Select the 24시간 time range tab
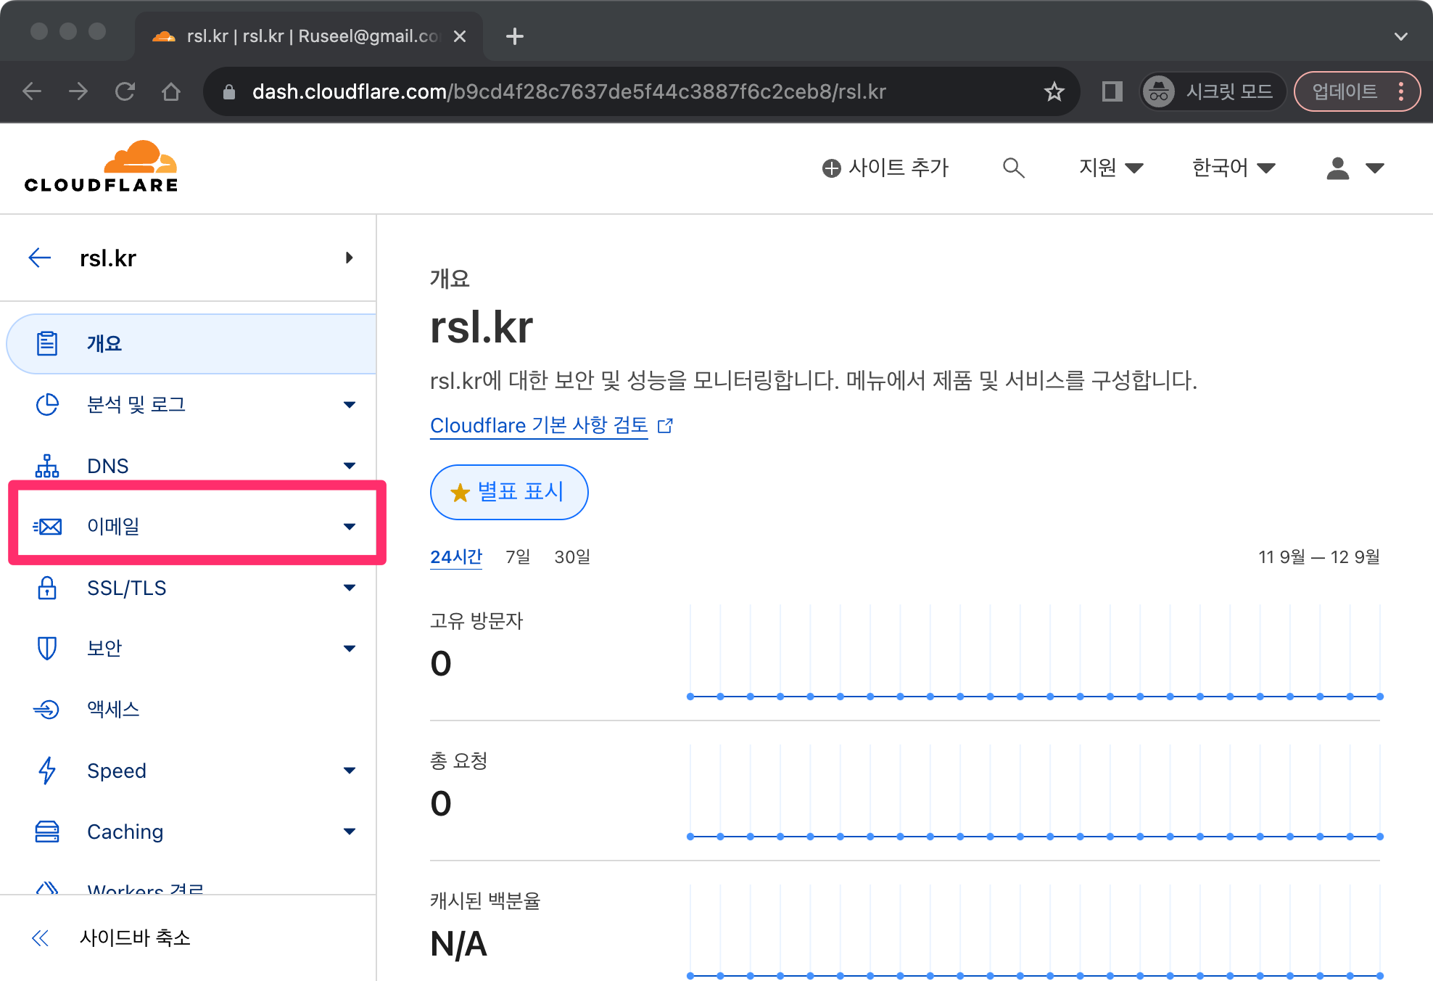This screenshot has height=981, width=1433. pyautogui.click(x=456, y=557)
